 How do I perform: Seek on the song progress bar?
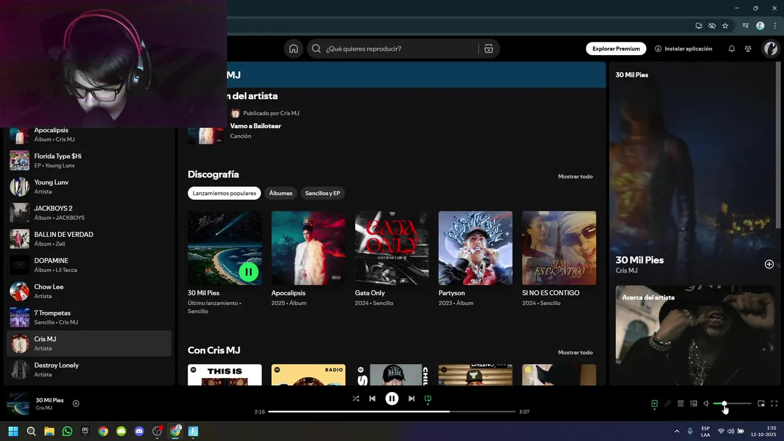(x=392, y=412)
